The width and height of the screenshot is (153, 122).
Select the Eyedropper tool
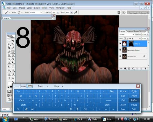[x=13, y=75]
